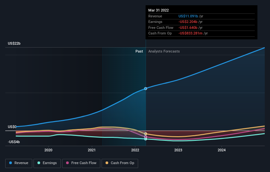Click the 2020 x-axis label
This screenshot has width=270, height=172.
click(x=48, y=150)
